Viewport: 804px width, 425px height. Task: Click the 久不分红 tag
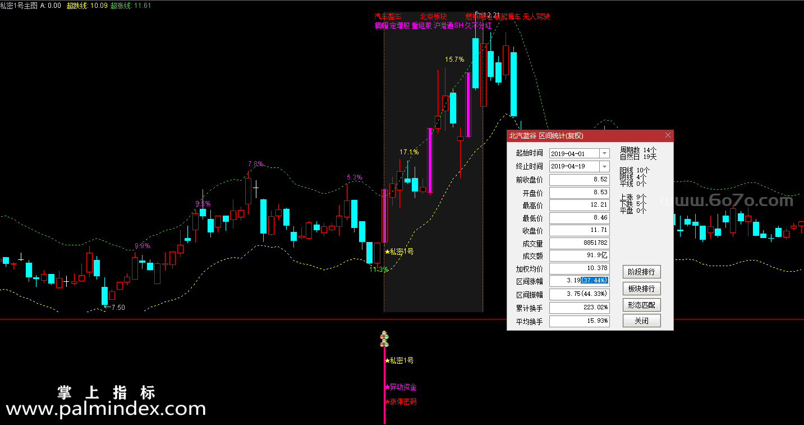coord(479,26)
